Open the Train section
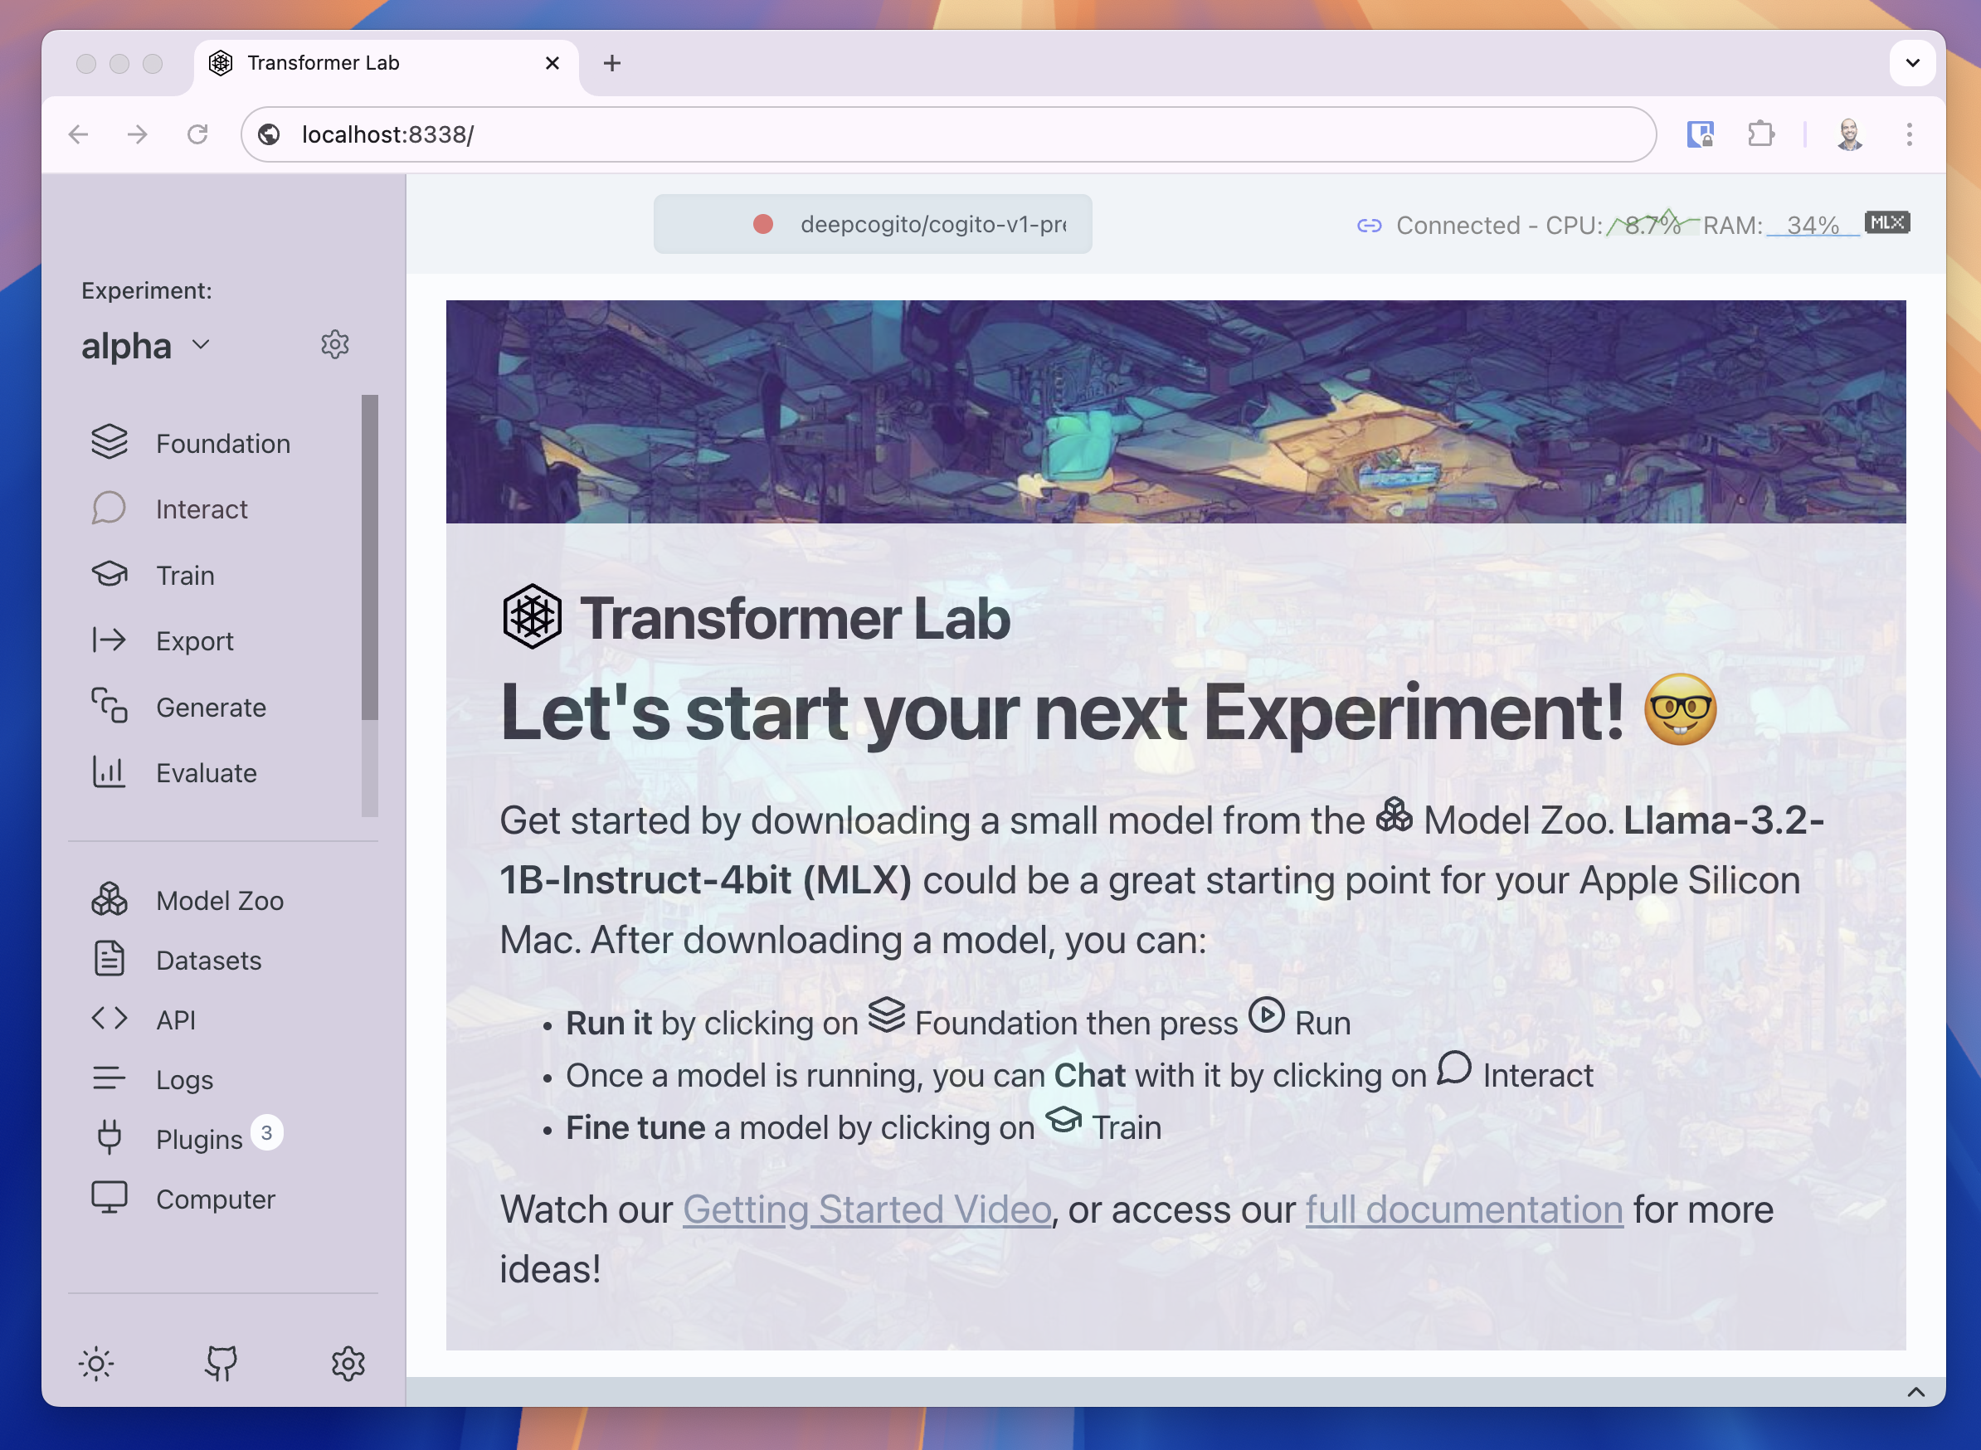The height and width of the screenshot is (1450, 1981). click(x=184, y=575)
